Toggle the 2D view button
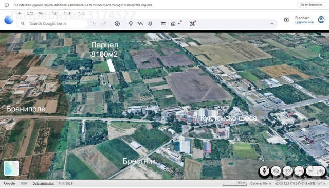The image size is (329, 188). click(x=287, y=171)
